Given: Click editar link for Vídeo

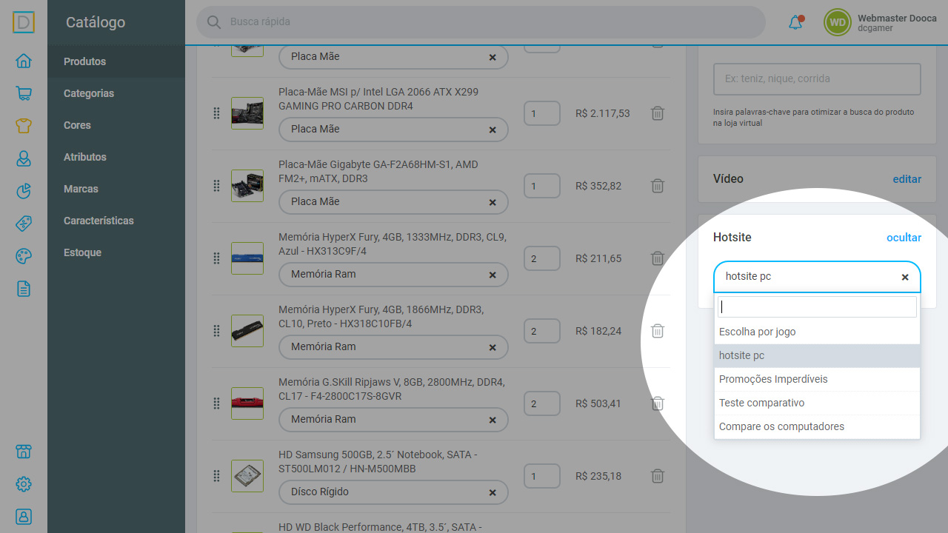Looking at the screenshot, I should pyautogui.click(x=907, y=179).
